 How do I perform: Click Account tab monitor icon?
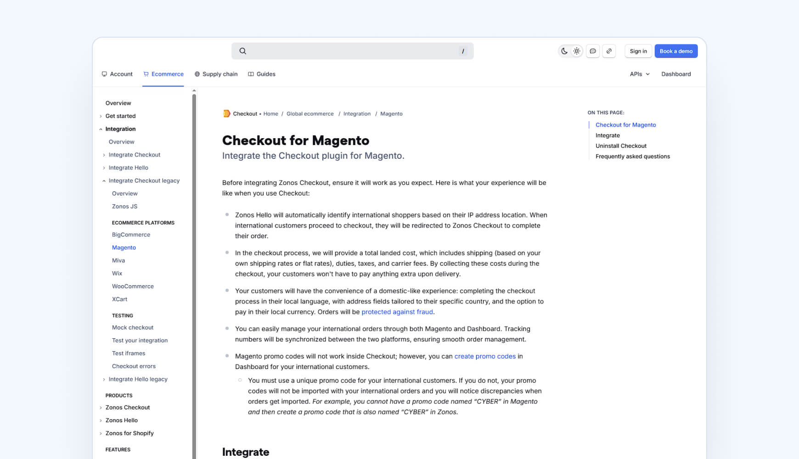(x=104, y=74)
